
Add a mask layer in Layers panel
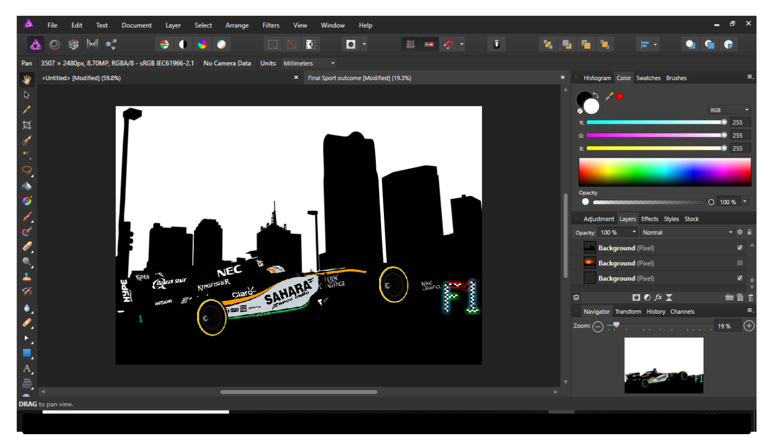pos(635,297)
